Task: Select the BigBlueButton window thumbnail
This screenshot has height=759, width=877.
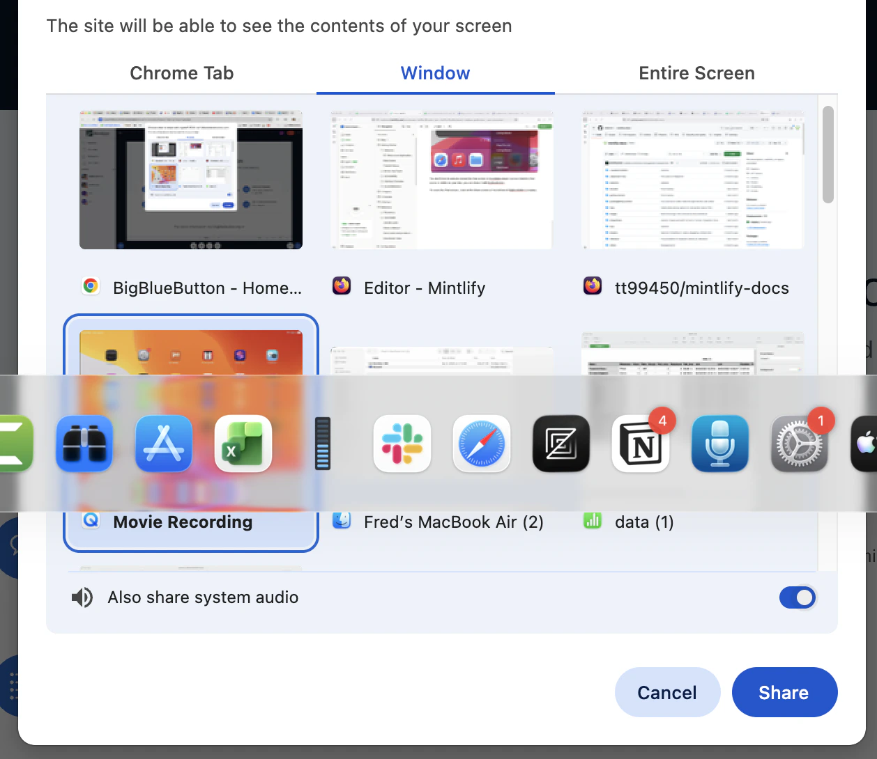Action: [x=191, y=180]
